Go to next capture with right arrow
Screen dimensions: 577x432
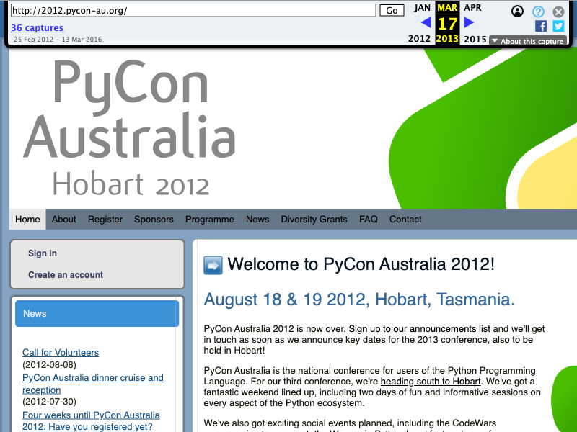coord(469,23)
